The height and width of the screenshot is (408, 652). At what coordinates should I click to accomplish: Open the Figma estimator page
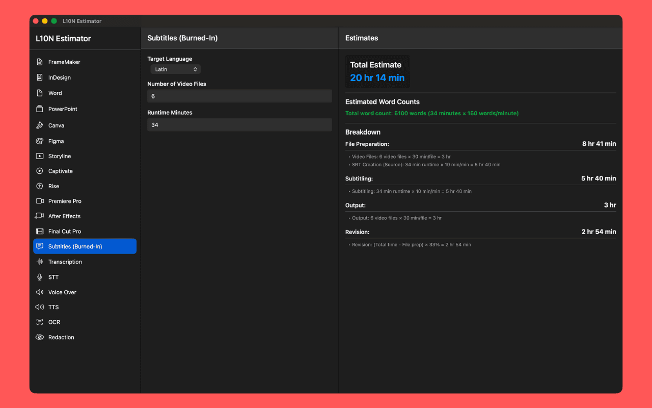coord(55,141)
